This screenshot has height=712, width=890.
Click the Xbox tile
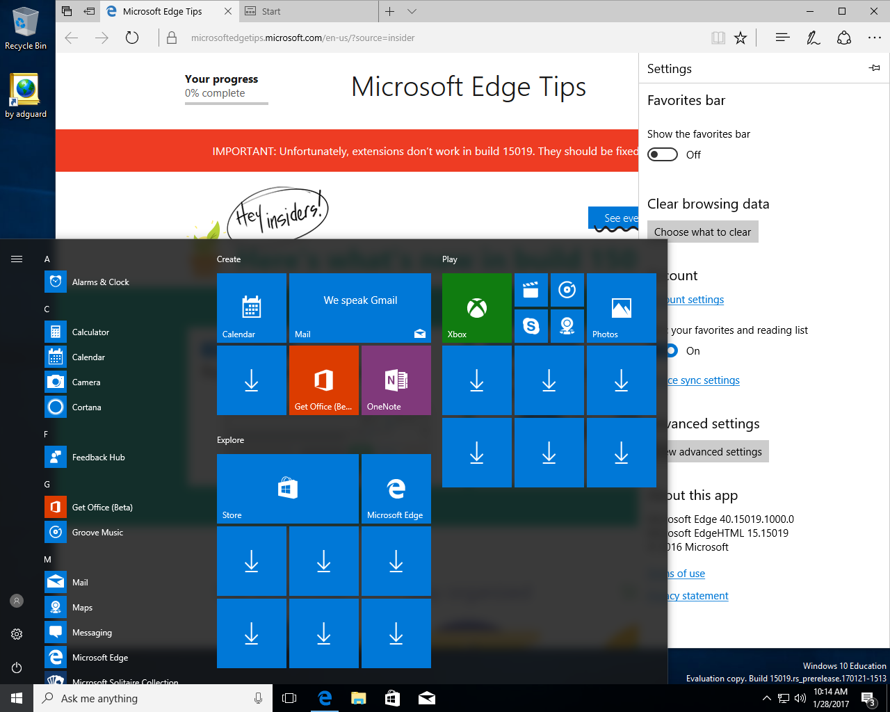(x=477, y=308)
